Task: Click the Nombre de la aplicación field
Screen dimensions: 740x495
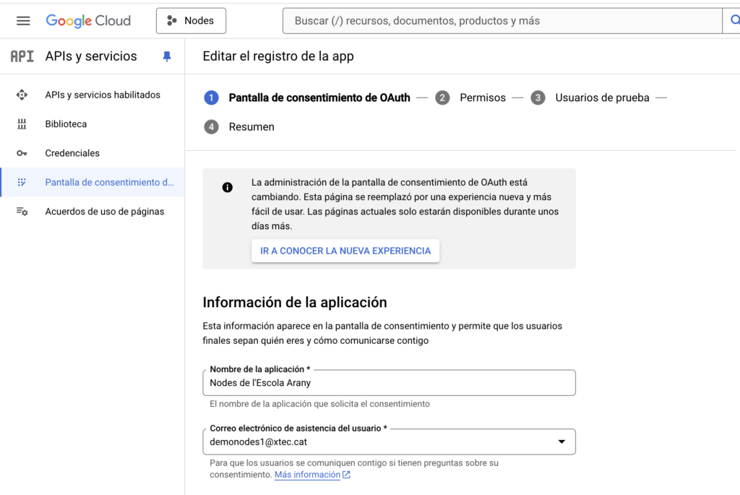Action: click(x=389, y=383)
